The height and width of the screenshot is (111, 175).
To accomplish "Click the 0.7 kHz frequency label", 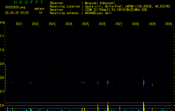I will point(2,92).
